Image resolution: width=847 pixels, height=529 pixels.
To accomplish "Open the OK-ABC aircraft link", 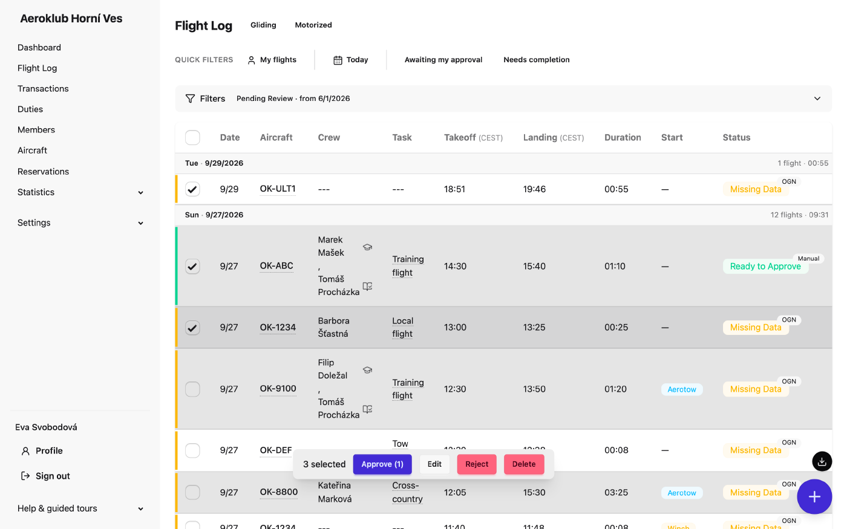I will pos(276,266).
